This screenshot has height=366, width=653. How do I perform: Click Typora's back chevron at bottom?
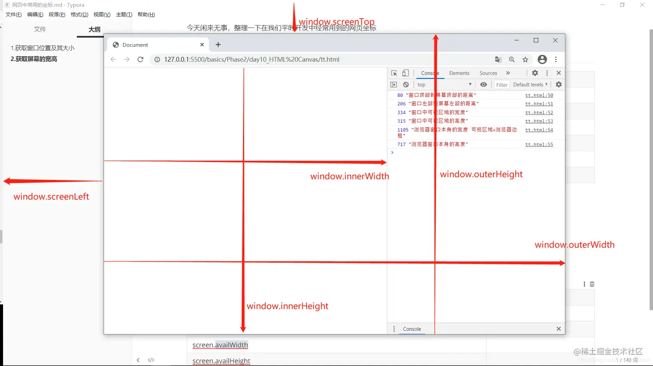138,360
